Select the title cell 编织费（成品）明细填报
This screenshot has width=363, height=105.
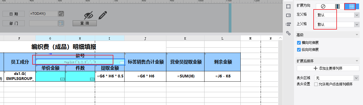pyautogui.click(x=64, y=47)
